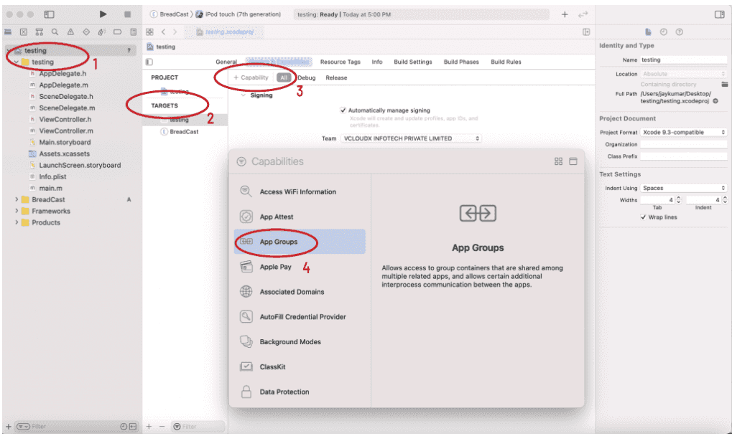The image size is (732, 436).
Task: Click the + Capability button
Action: point(251,77)
